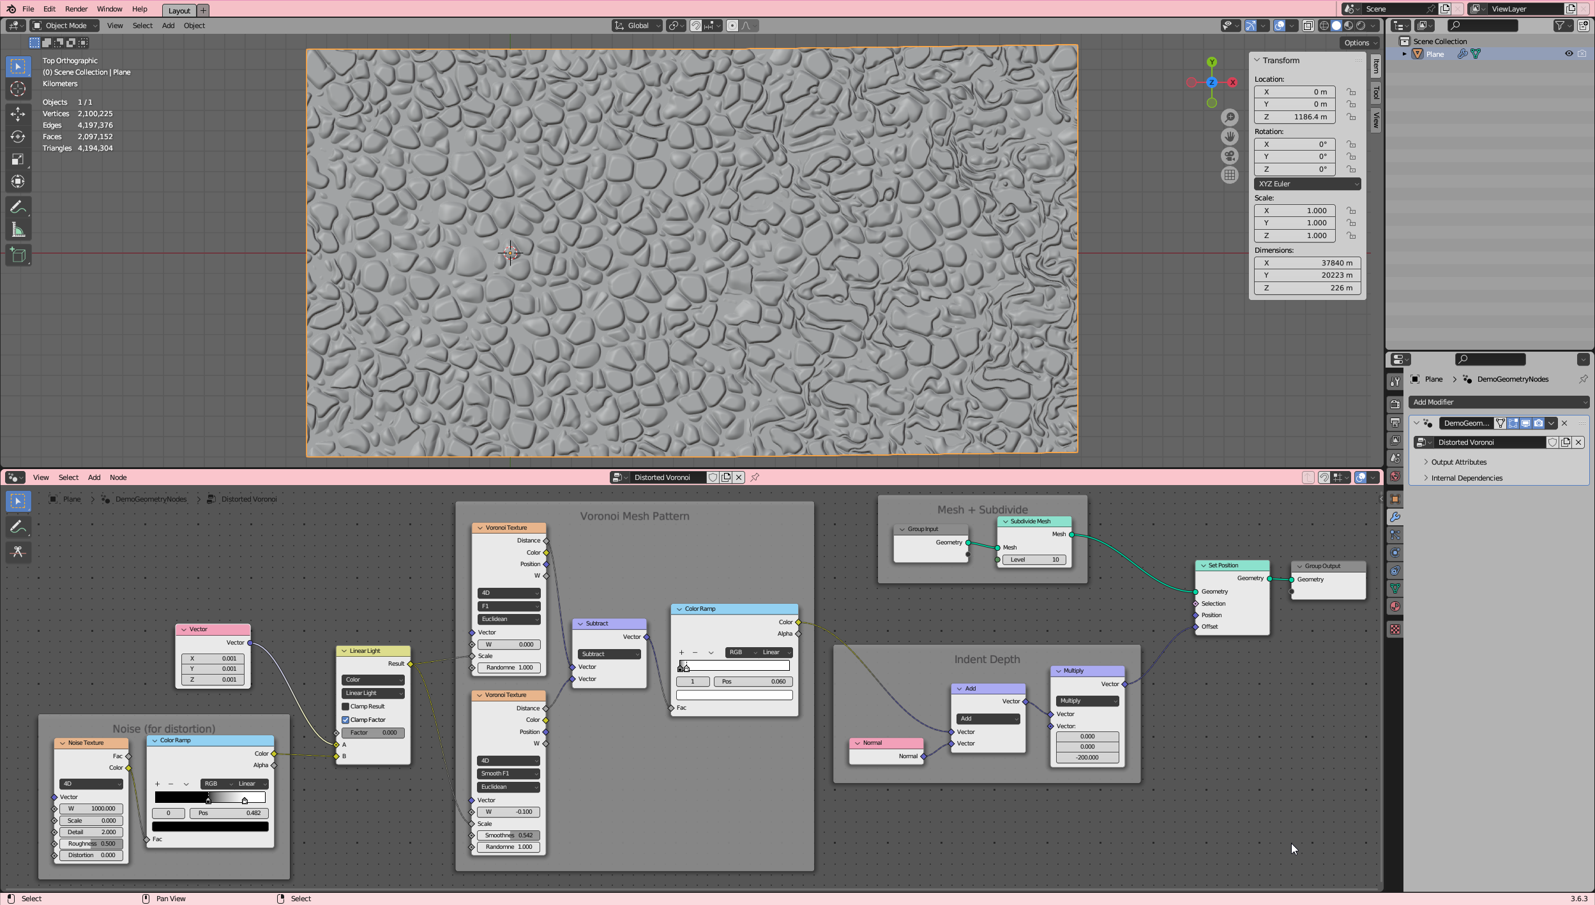Activate the Scale tool
This screenshot has width=1595, height=905.
pos(18,159)
